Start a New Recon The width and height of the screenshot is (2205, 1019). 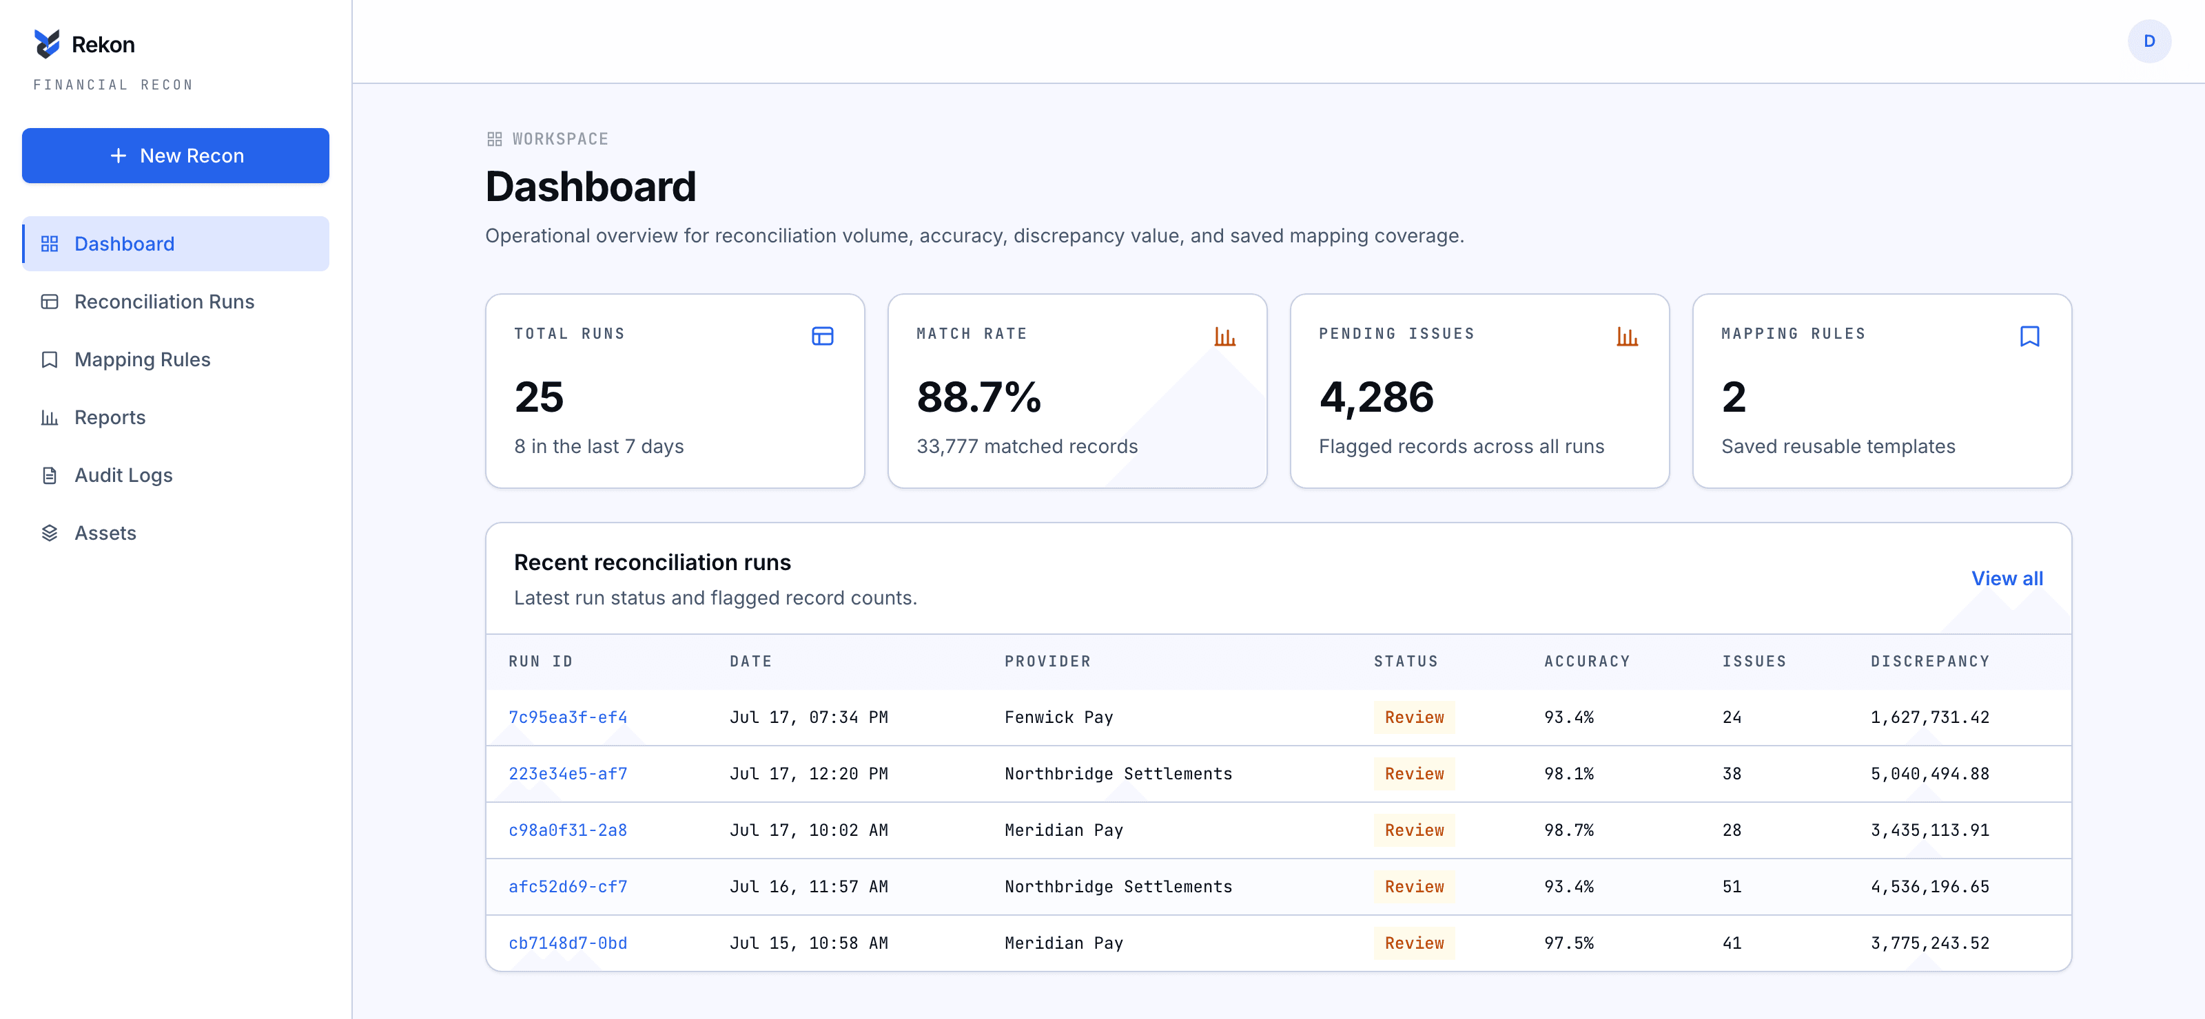(x=176, y=156)
